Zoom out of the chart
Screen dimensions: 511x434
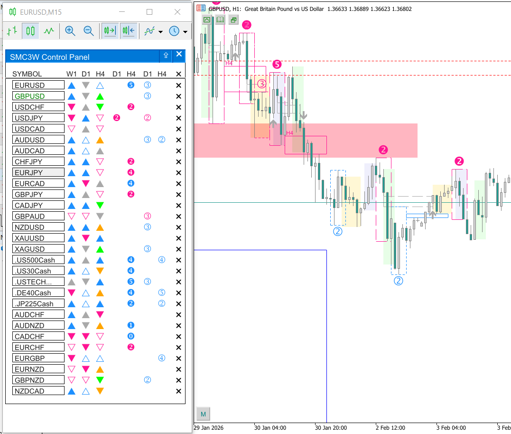(x=88, y=31)
